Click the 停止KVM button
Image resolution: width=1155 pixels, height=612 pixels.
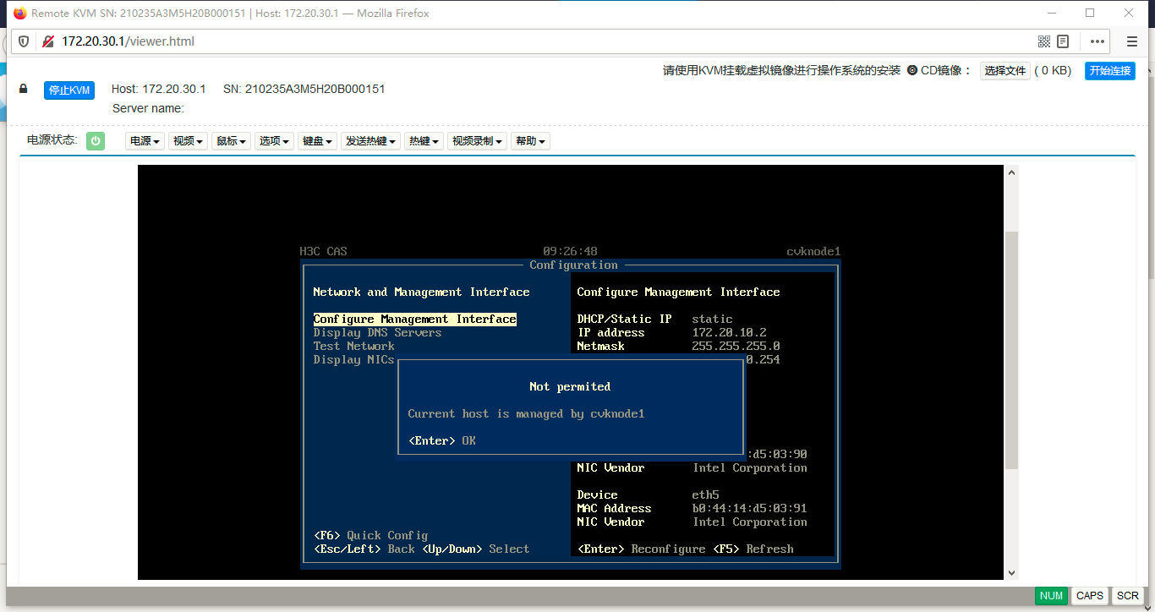pyautogui.click(x=69, y=90)
